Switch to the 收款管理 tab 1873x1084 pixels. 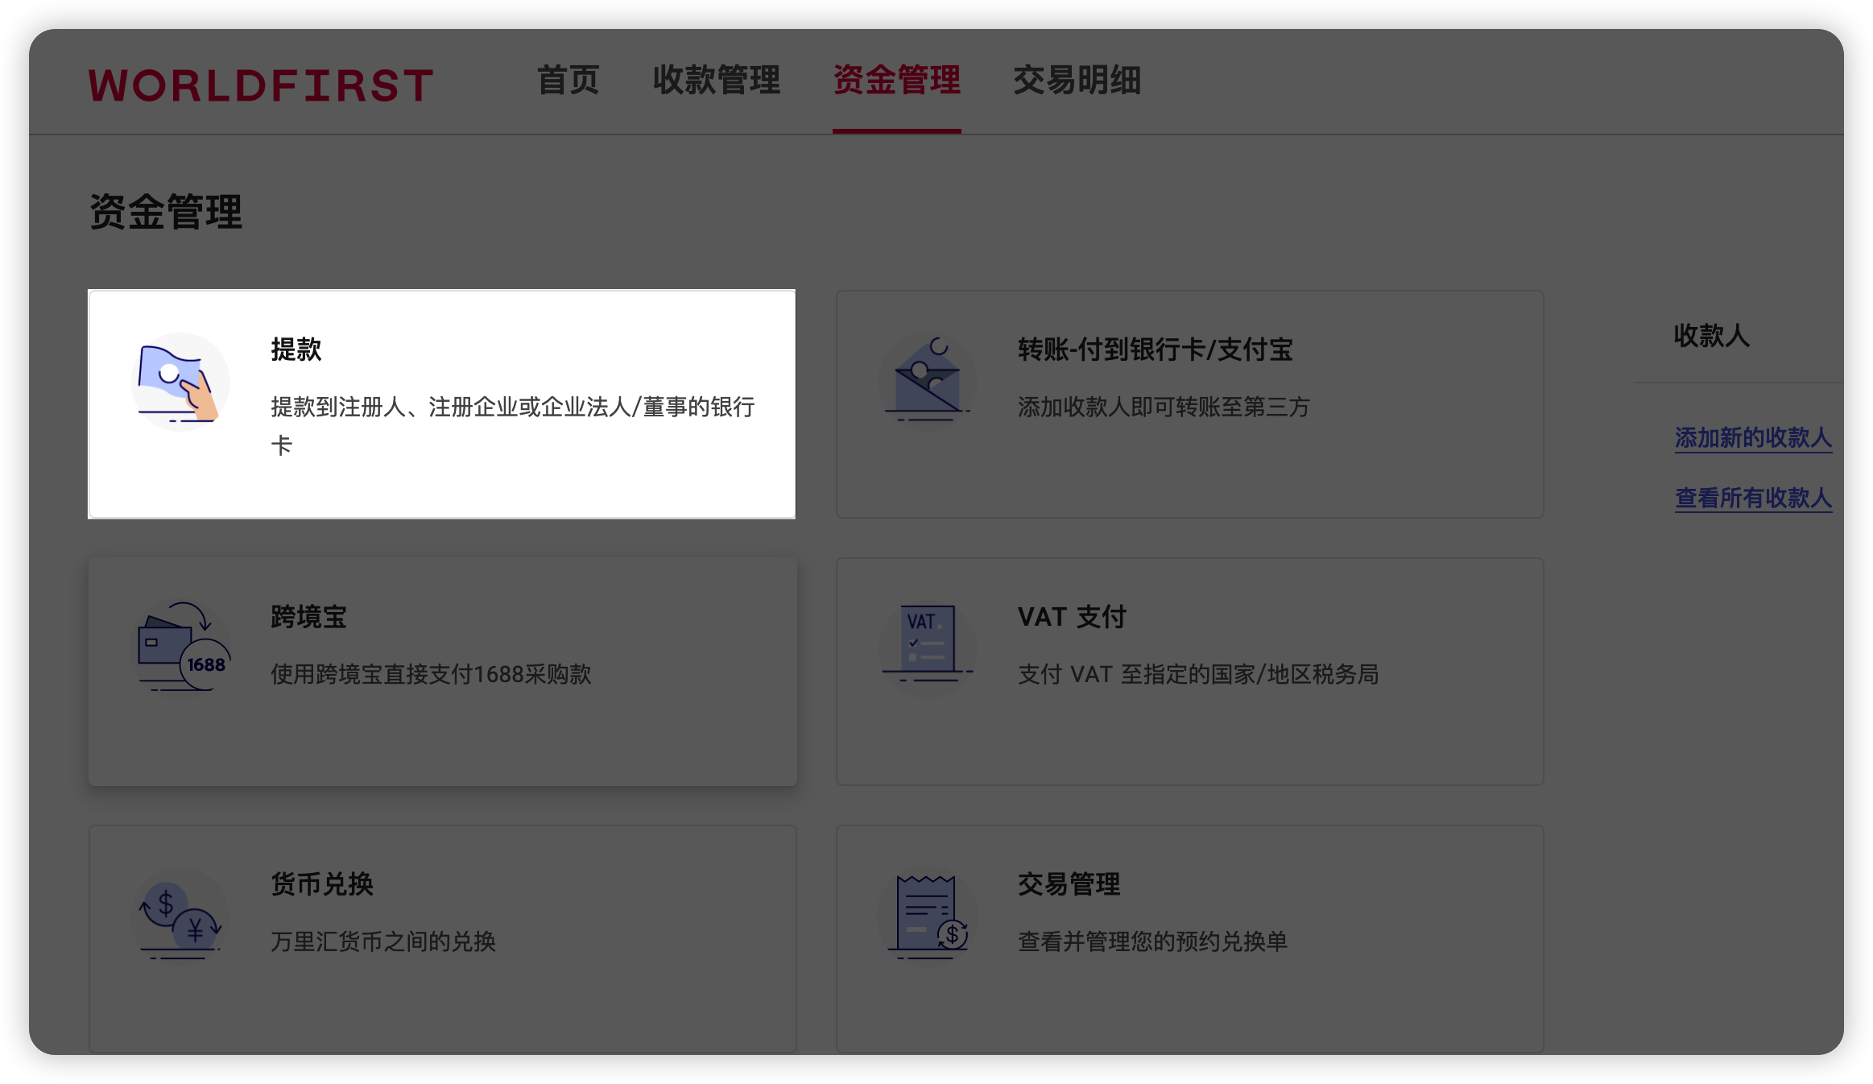pyautogui.click(x=716, y=81)
